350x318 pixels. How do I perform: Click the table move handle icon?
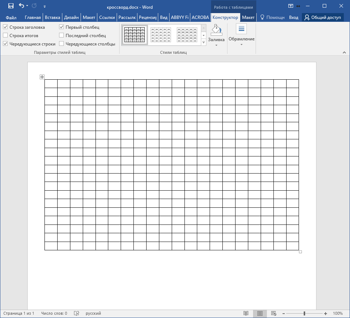pos(42,77)
